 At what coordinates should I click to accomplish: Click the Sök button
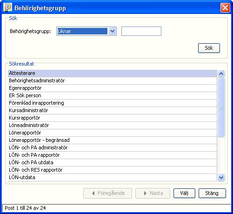209,48
